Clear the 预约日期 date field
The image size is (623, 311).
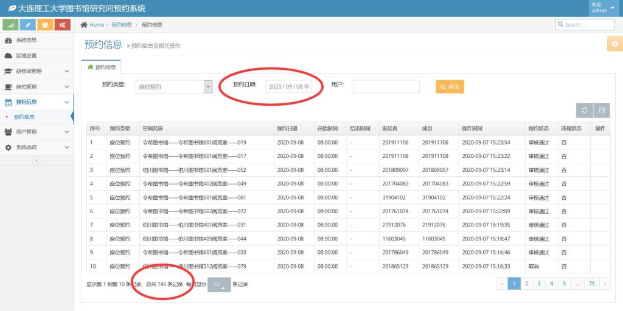307,87
